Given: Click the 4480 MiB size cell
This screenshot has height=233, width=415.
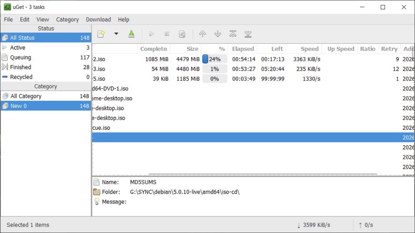Looking at the screenshot, I should click(x=188, y=69).
